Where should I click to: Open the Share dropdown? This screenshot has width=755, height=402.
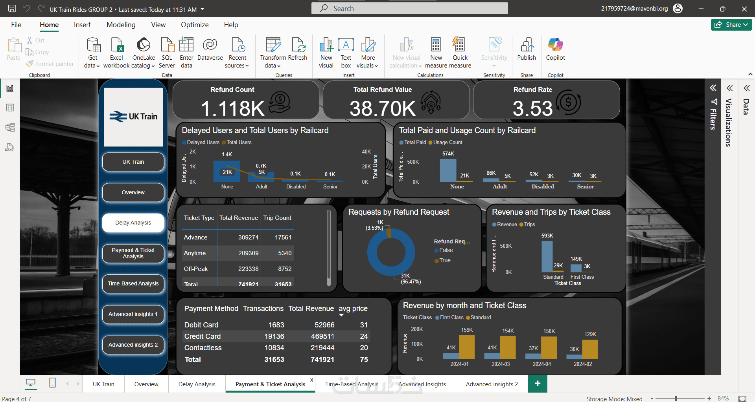click(731, 24)
